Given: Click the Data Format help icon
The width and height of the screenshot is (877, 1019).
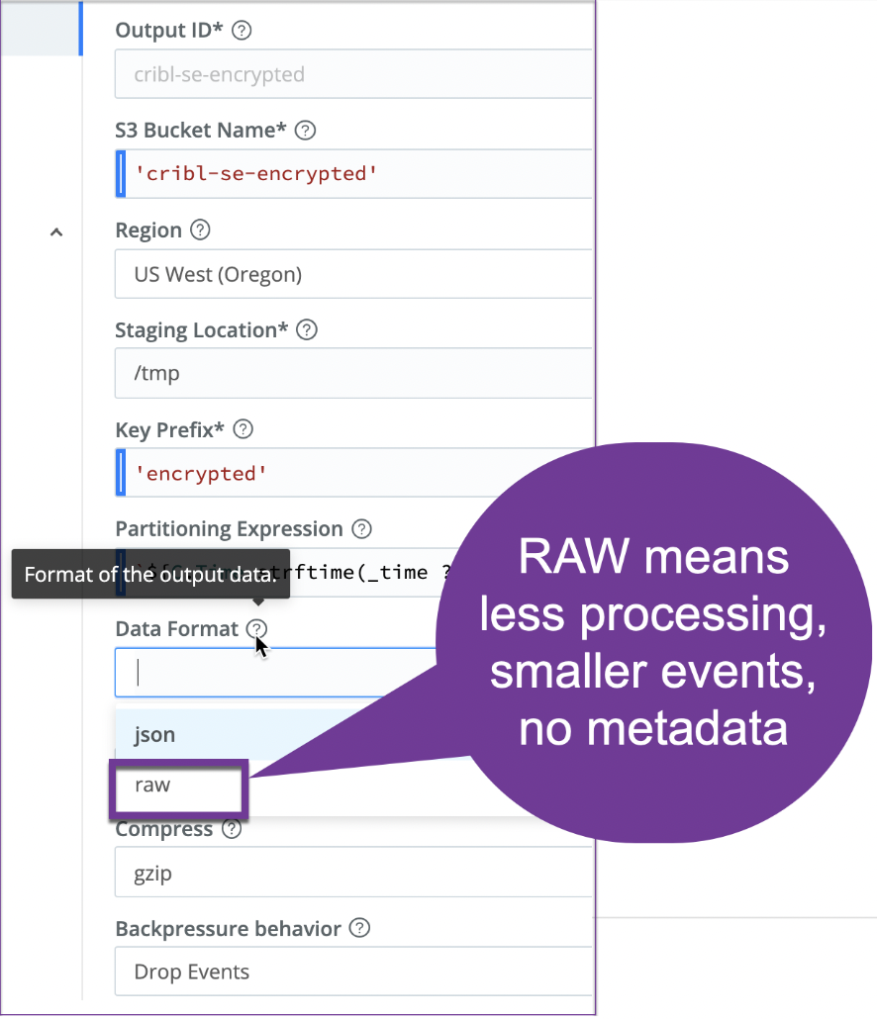Looking at the screenshot, I should click(257, 628).
